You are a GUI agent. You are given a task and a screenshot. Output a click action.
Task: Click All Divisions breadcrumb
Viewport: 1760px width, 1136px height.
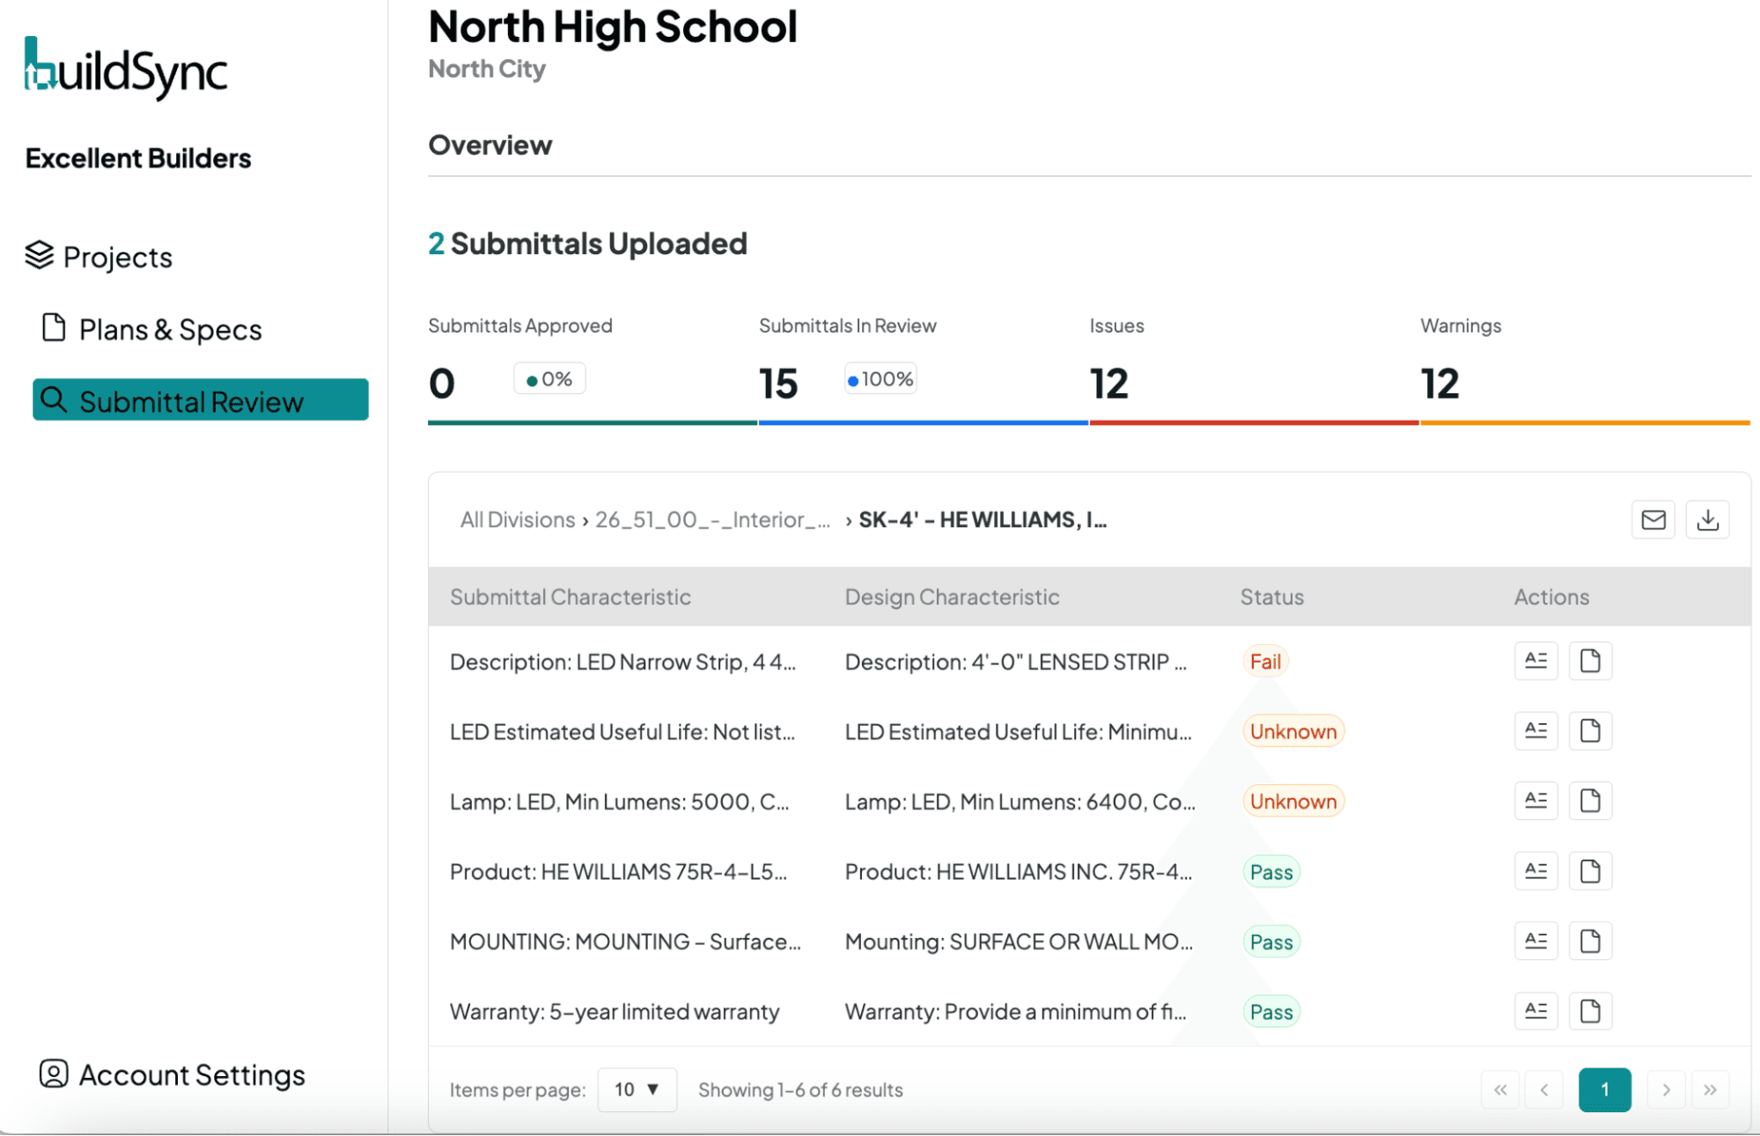pos(517,520)
